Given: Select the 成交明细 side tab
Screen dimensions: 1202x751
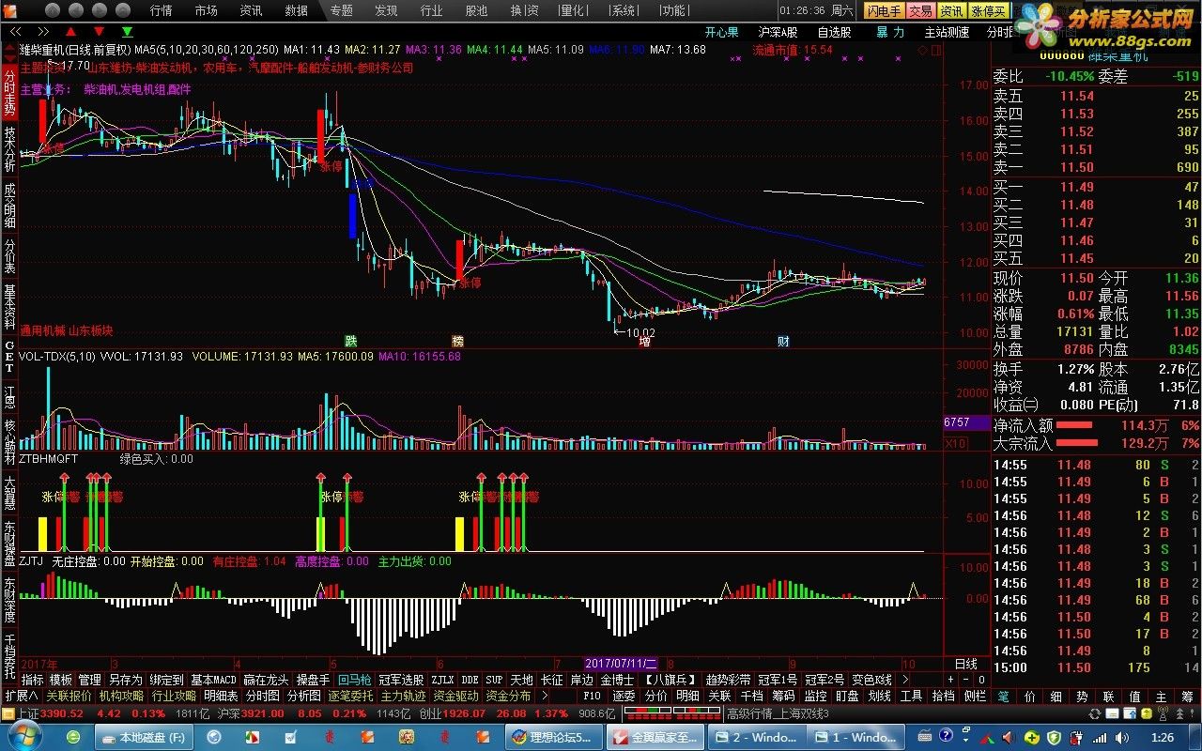Looking at the screenshot, I should click(9, 206).
